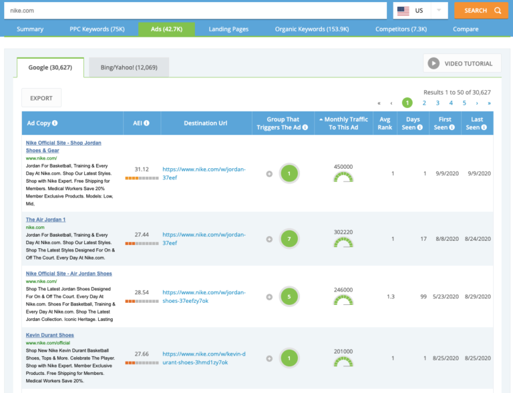This screenshot has width=513, height=393.
Task: Open destination URL kevin-durant-shoes-3hmd1zy7ok
Action: click(x=204, y=358)
